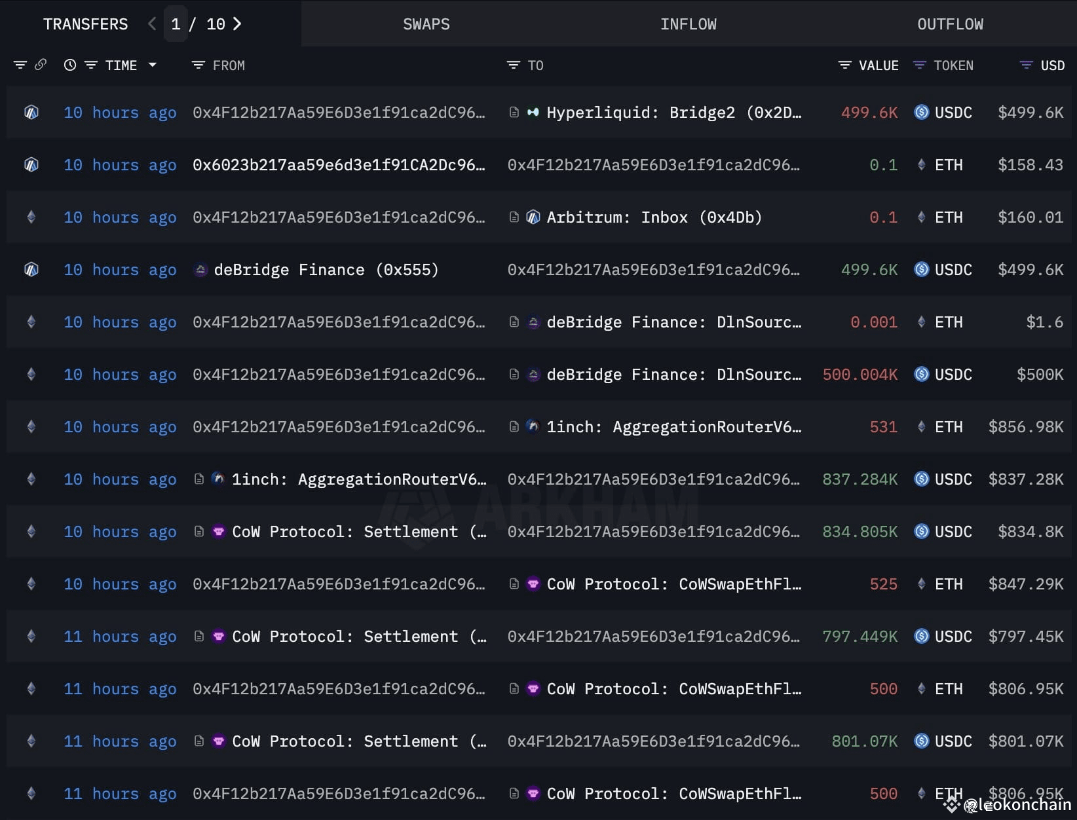Open the VALUE column filter
The image size is (1077, 820).
[845, 65]
